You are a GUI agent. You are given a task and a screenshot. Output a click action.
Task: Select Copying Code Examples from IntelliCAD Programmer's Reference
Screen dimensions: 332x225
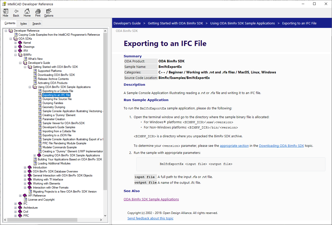point(59,35)
